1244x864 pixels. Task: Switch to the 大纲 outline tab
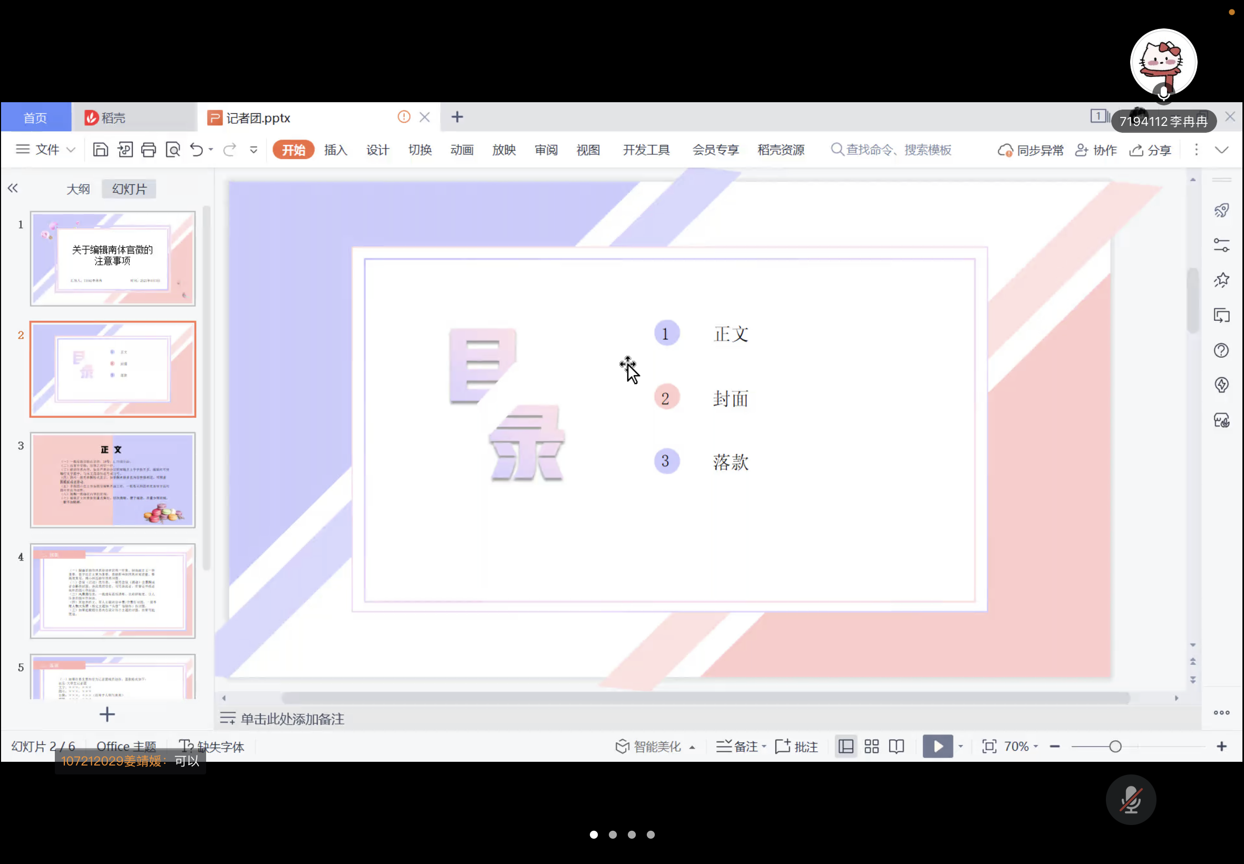pos(78,189)
